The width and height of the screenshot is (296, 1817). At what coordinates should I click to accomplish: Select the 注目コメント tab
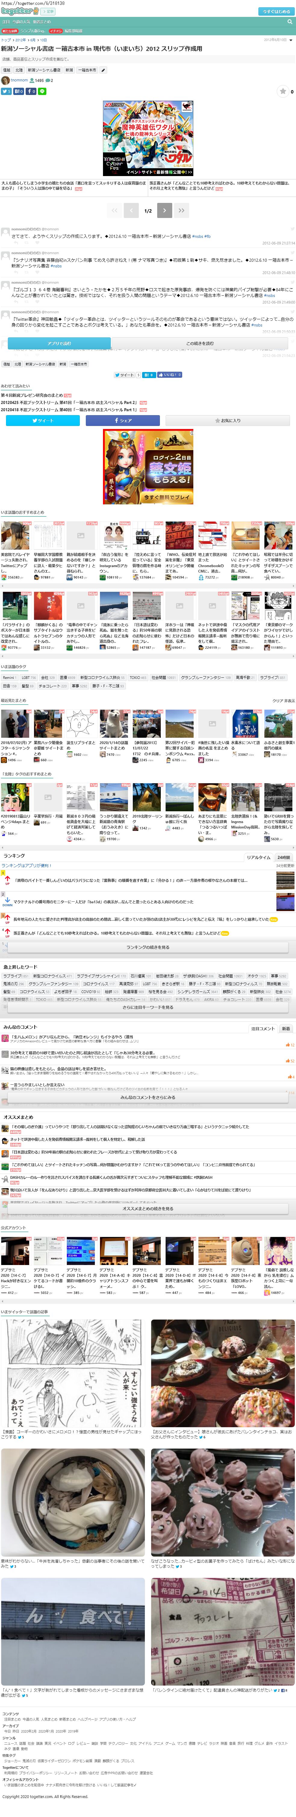[263, 1028]
